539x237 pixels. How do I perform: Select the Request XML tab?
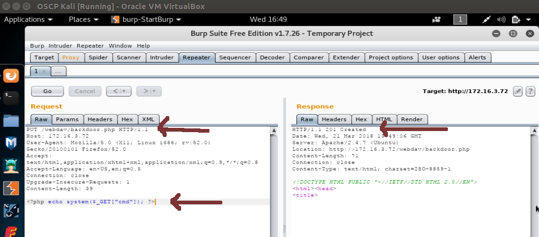click(x=148, y=119)
